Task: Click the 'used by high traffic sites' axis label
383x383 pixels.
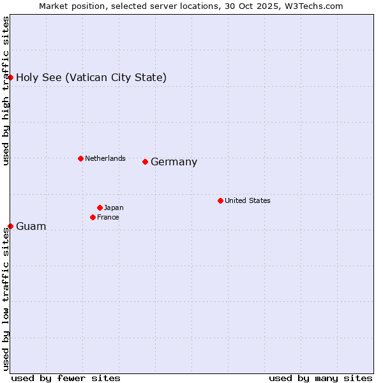Action: [x=6, y=91]
